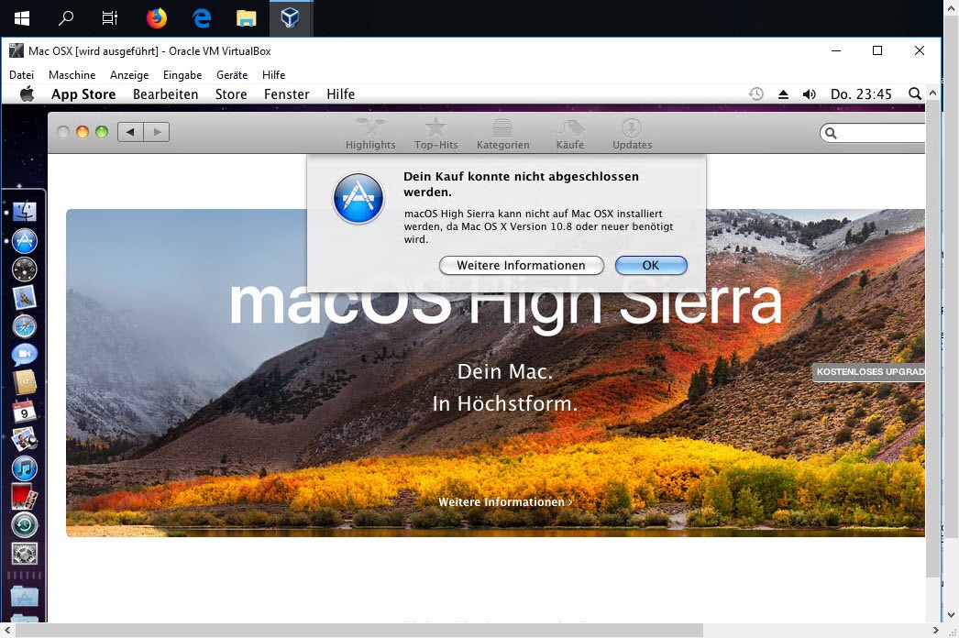Viewport: 959px width, 638px height.
Task: Open the Käufe tab
Action: click(570, 134)
